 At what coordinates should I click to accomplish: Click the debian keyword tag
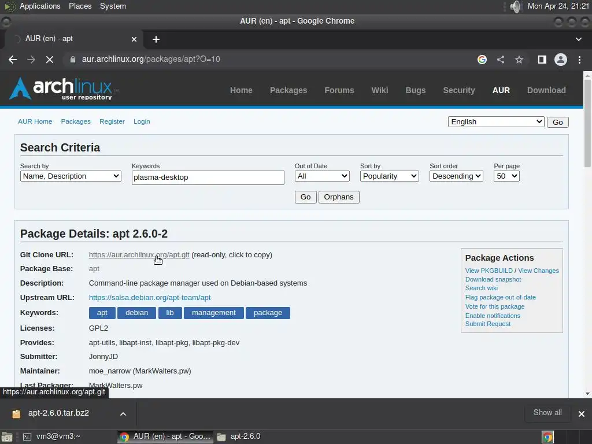(x=136, y=313)
